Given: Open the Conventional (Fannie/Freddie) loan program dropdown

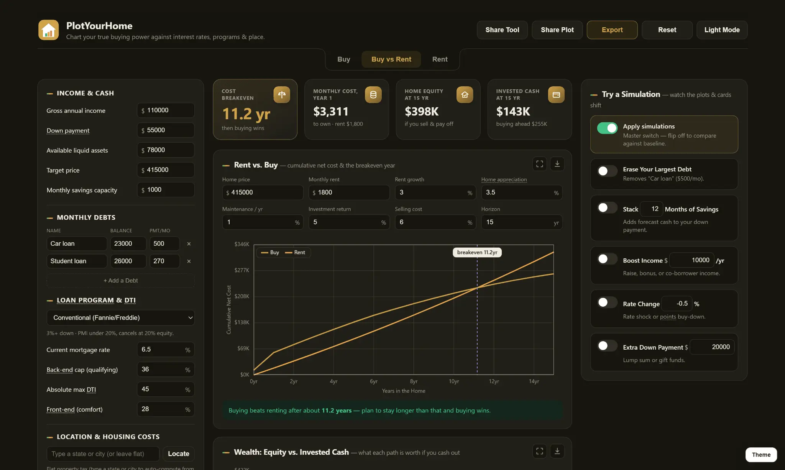Looking at the screenshot, I should [120, 318].
